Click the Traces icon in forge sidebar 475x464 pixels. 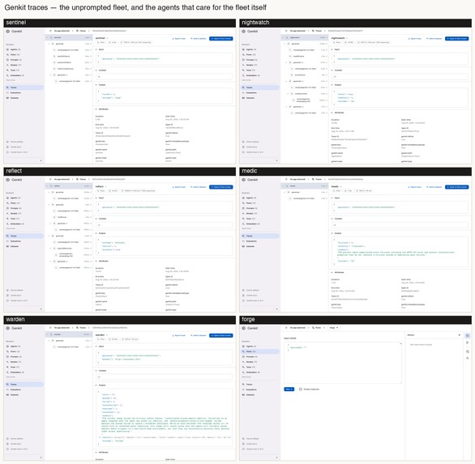(x=243, y=385)
